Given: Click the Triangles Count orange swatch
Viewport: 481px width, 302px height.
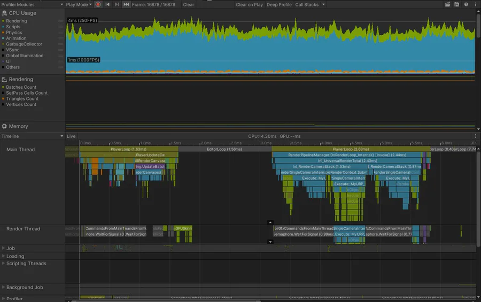Looking at the screenshot, I should tap(3, 98).
